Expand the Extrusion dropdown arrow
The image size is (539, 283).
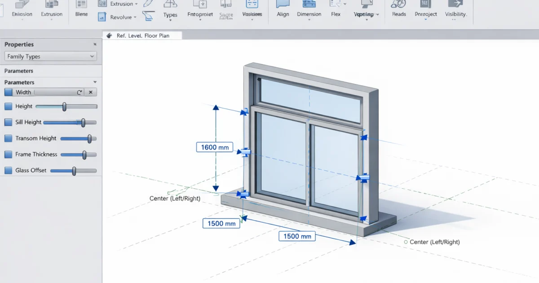coord(136,4)
